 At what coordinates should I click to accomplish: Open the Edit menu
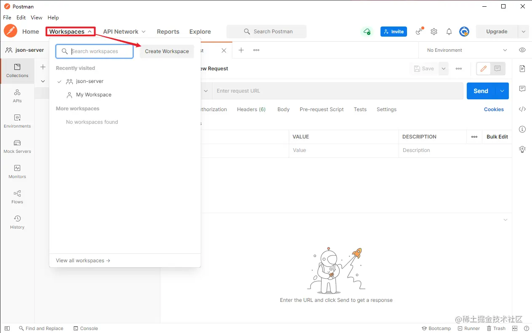pyautogui.click(x=21, y=18)
